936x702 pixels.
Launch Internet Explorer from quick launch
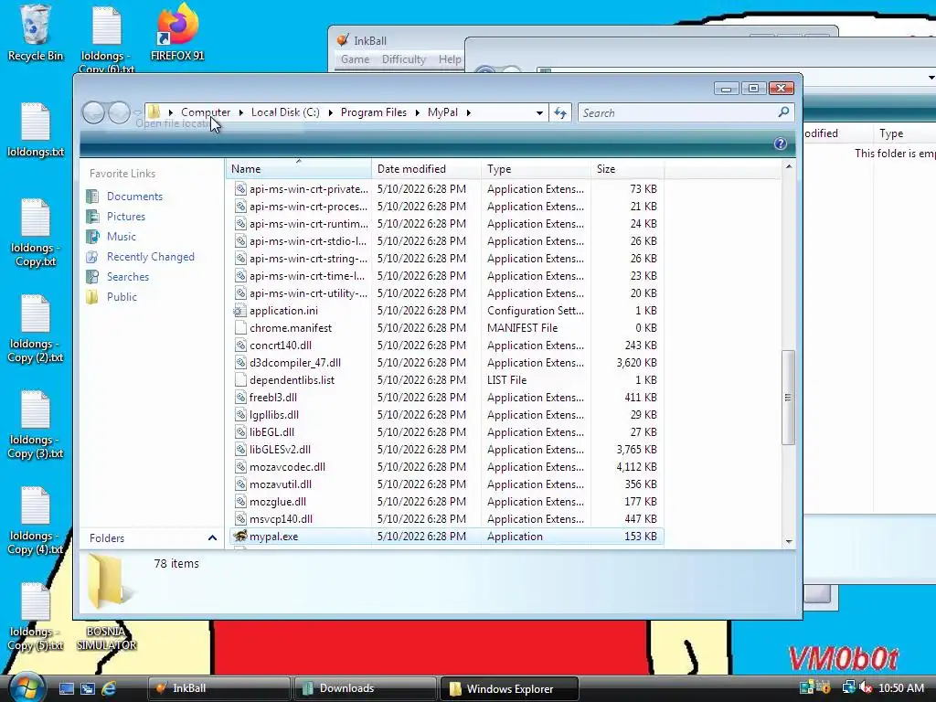[x=109, y=688]
